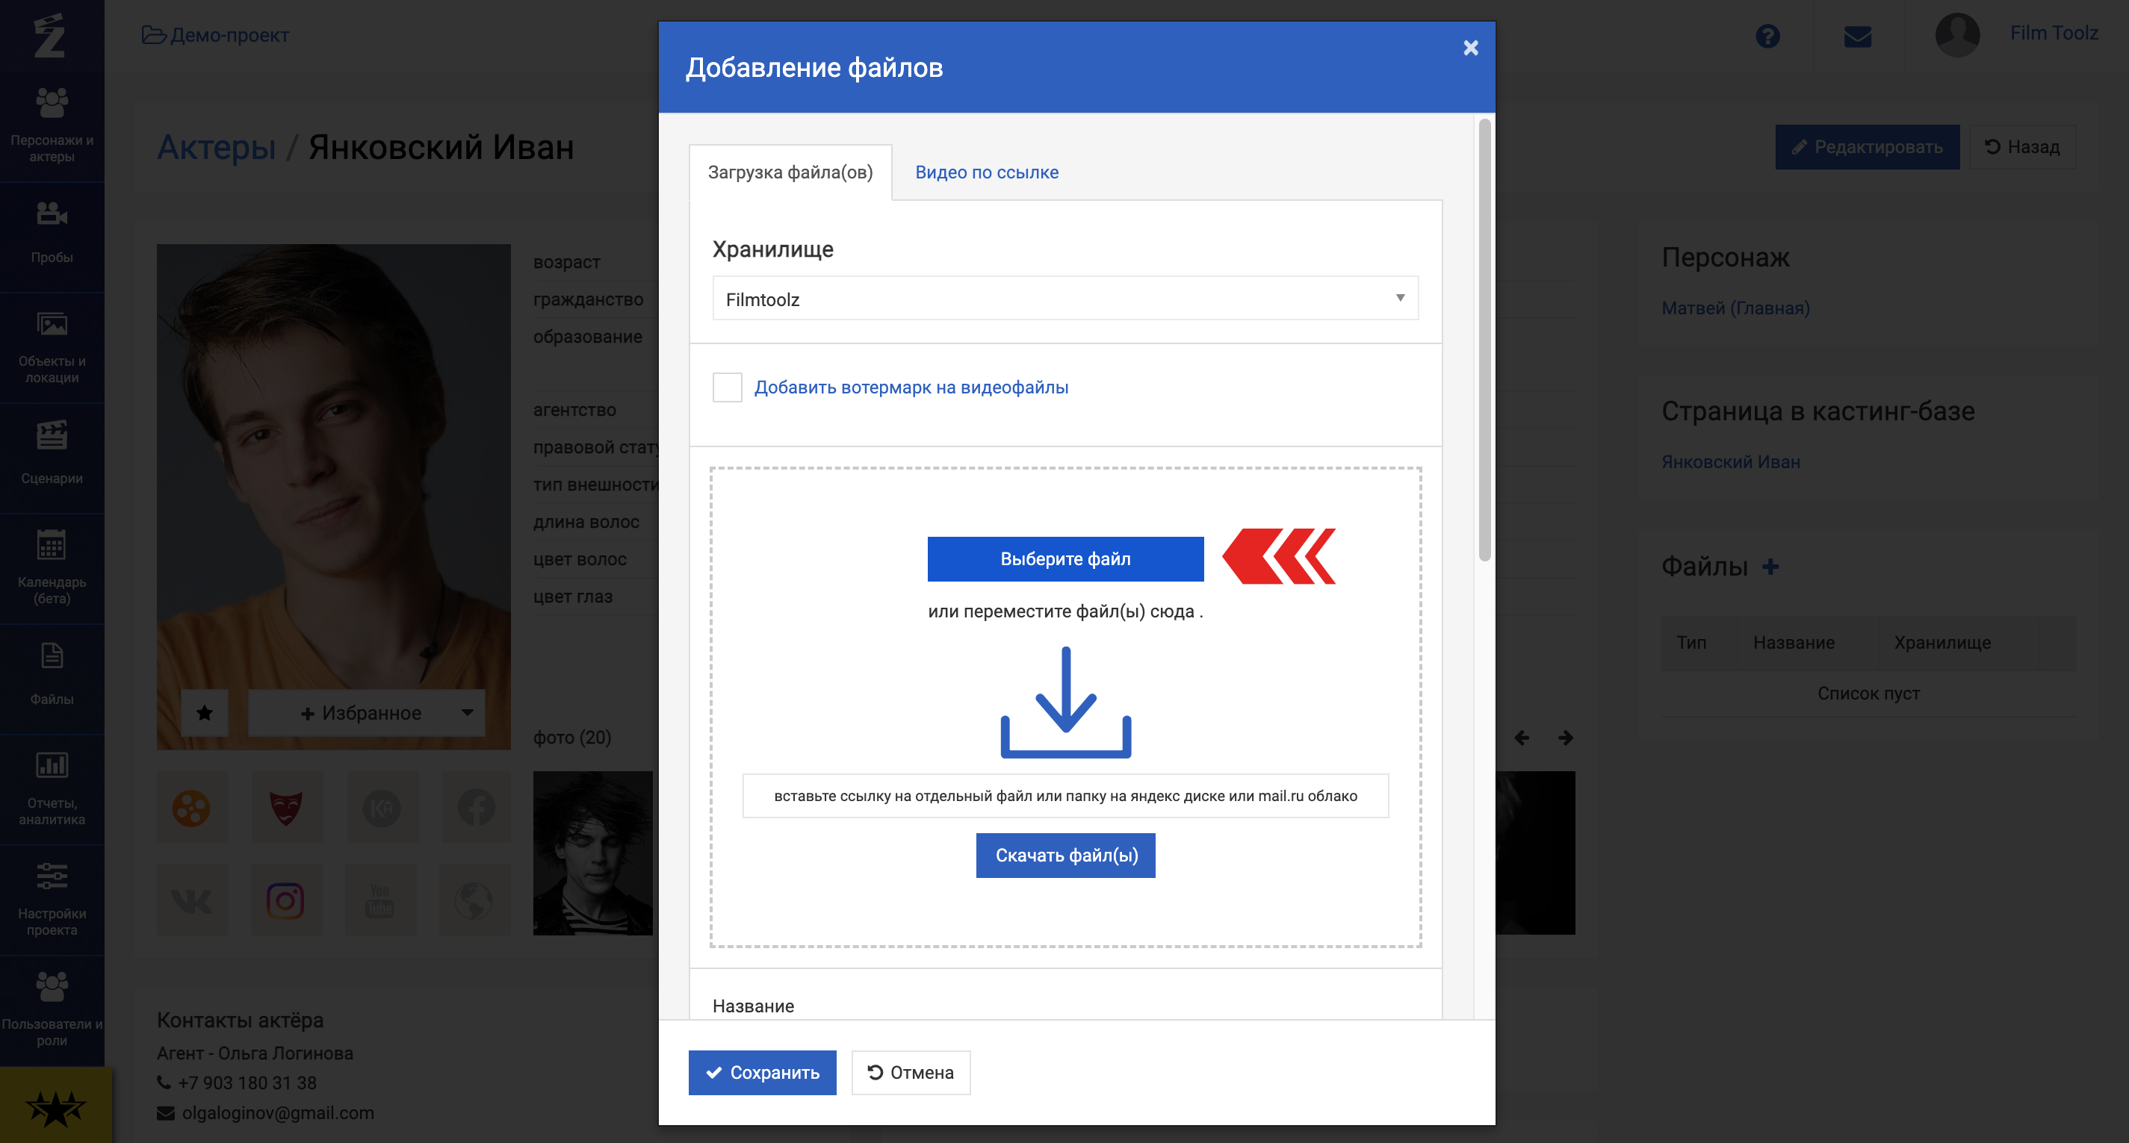Open the globe website icon

coord(474,900)
